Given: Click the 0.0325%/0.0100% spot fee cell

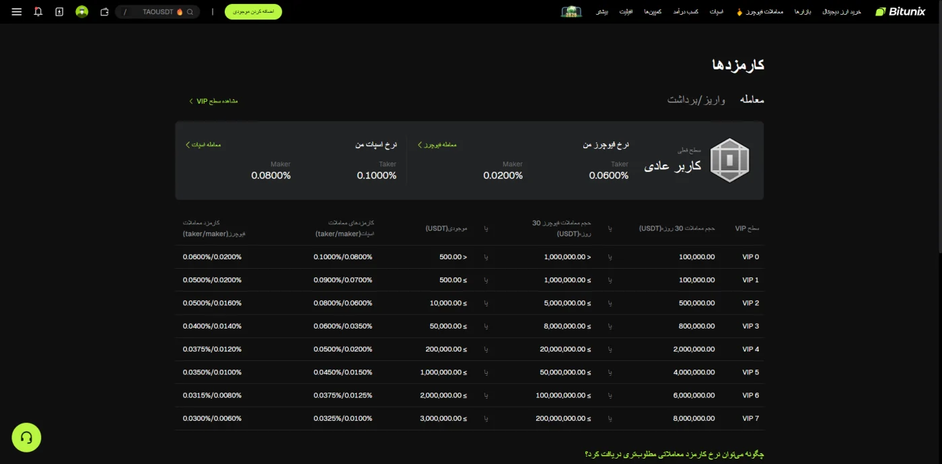Looking at the screenshot, I should coord(342,418).
